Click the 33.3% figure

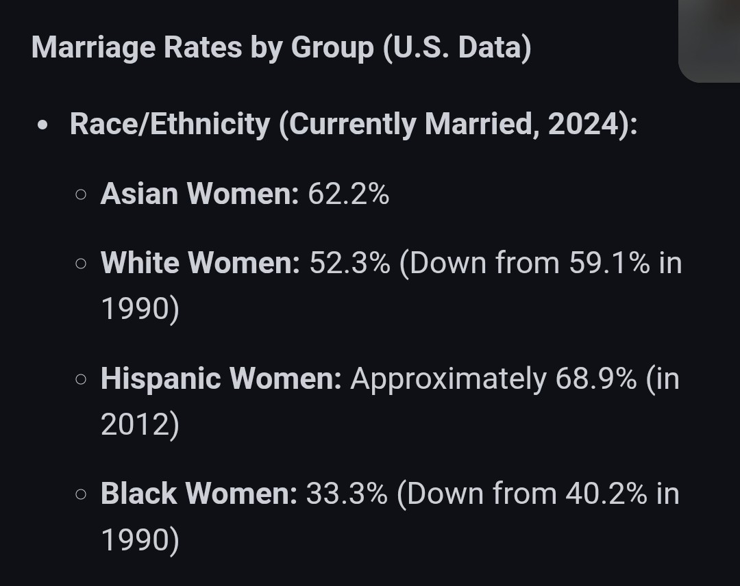click(347, 494)
